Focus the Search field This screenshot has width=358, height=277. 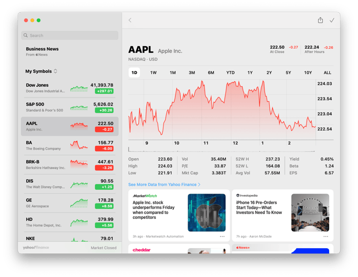click(69, 35)
